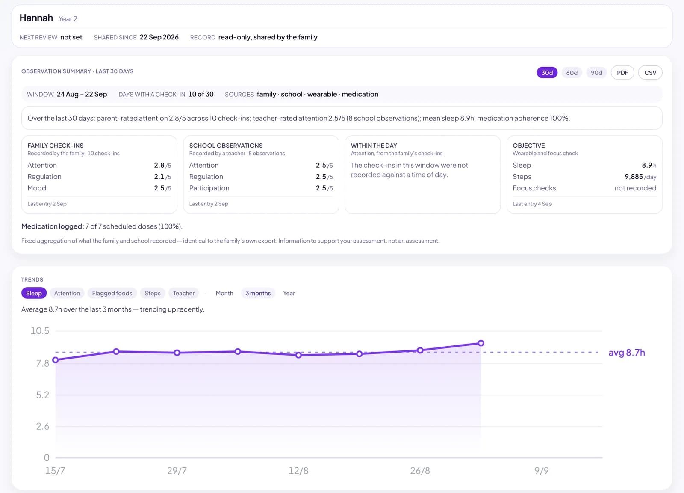Open the Attention trend pill

[x=67, y=293]
